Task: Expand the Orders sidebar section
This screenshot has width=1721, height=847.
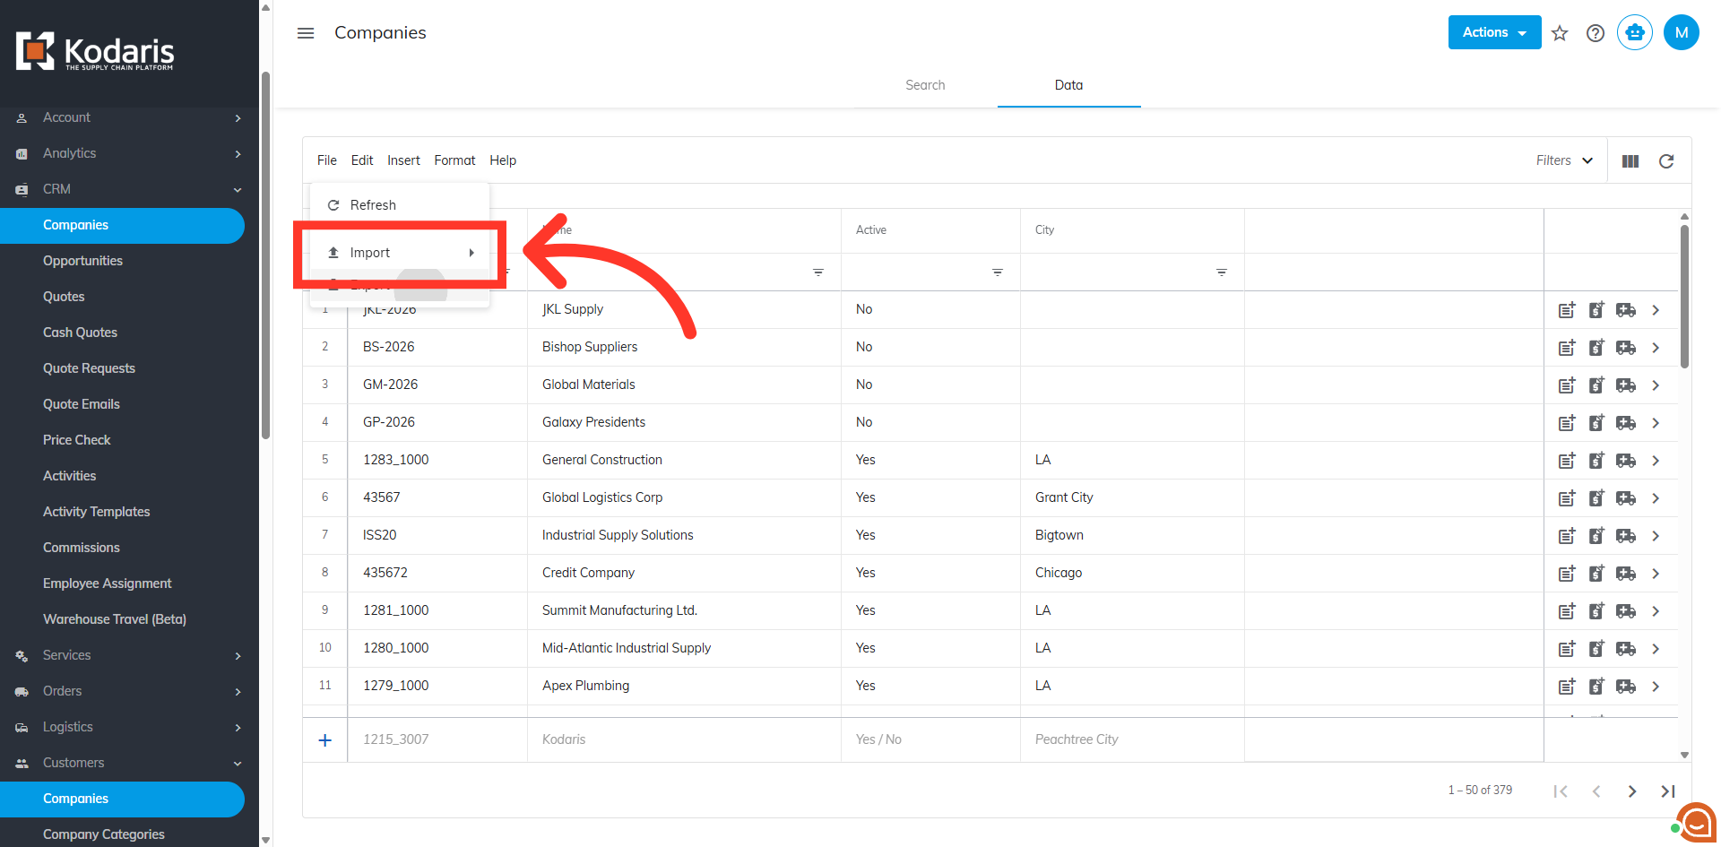Action: click(129, 691)
